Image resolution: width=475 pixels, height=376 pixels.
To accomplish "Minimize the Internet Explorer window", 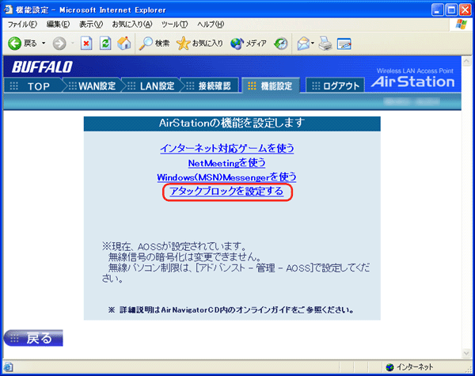I will click(437, 10).
